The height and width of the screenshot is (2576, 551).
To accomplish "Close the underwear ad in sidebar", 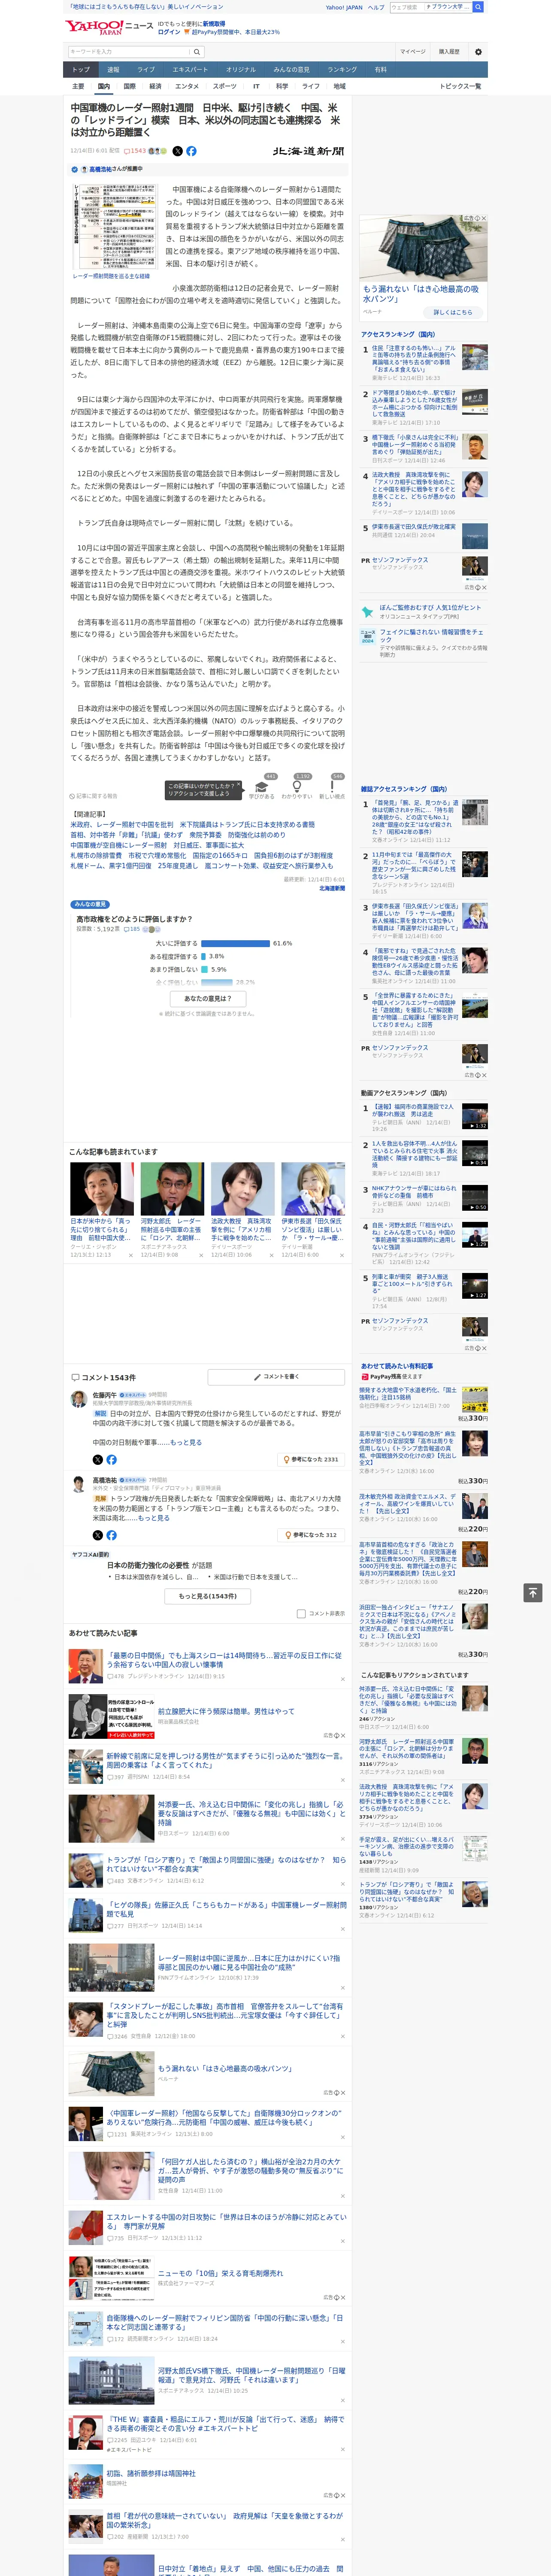I will pyautogui.click(x=484, y=218).
